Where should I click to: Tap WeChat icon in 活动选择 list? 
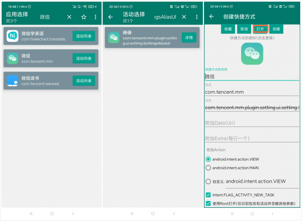[x=114, y=37]
